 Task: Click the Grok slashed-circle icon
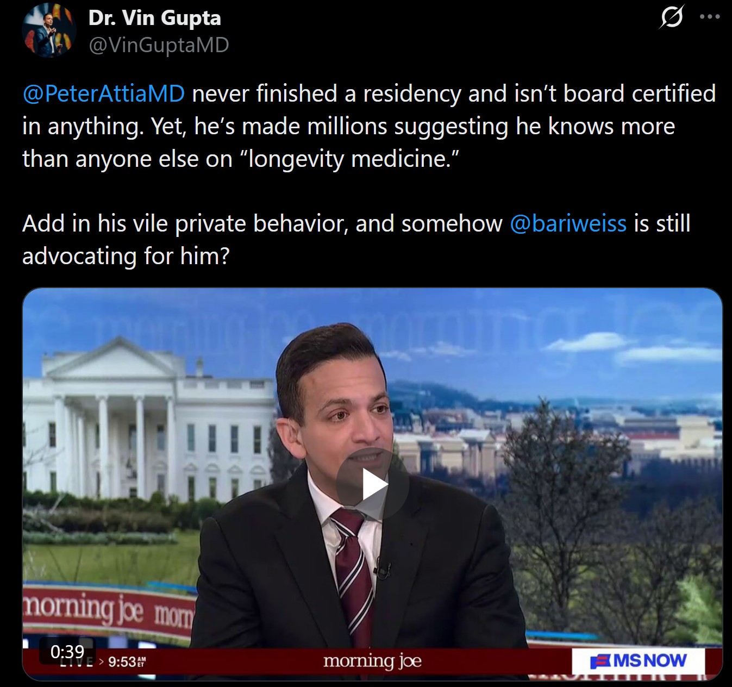(672, 17)
